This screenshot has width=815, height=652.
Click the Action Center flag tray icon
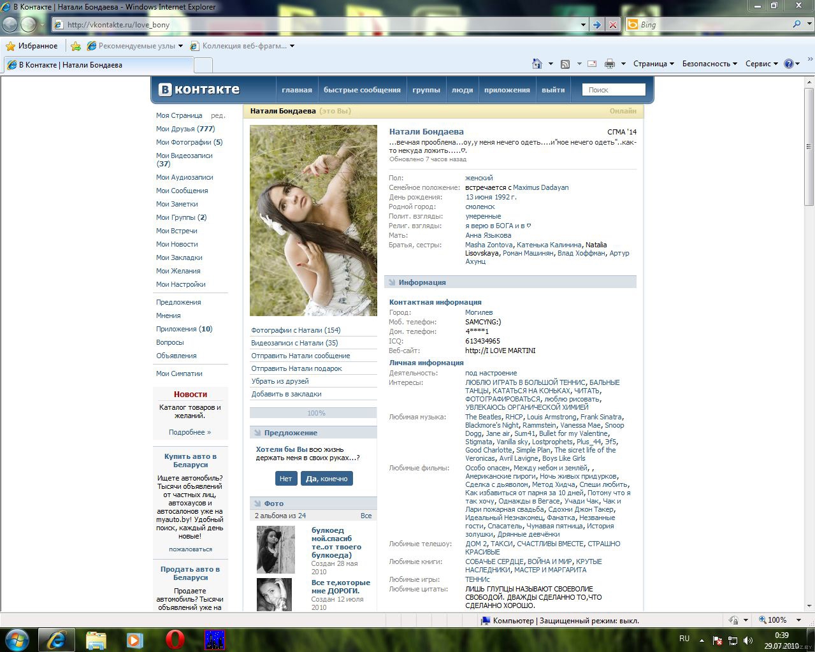click(718, 640)
